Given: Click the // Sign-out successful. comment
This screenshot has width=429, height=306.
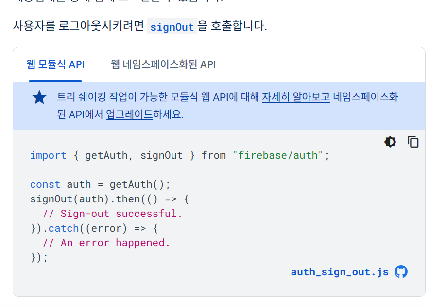Looking at the screenshot, I should tap(112, 214).
